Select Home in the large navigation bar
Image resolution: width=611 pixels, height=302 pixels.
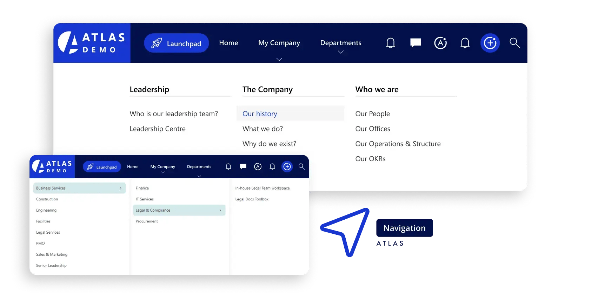[x=228, y=43]
